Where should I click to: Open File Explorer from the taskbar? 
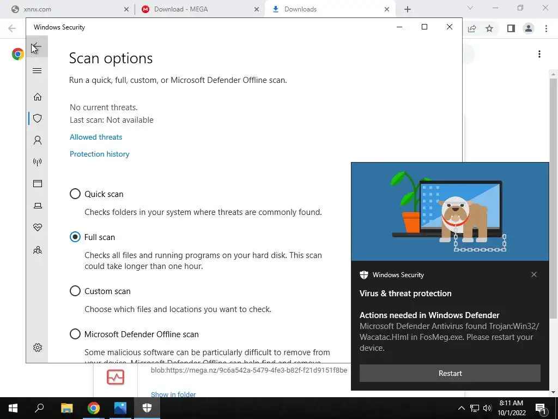click(x=66, y=408)
